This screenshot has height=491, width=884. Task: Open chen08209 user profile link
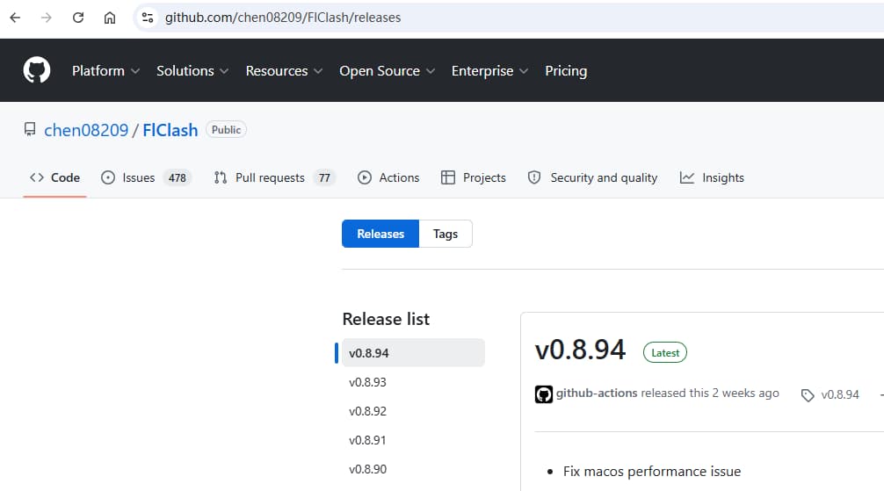coord(86,130)
